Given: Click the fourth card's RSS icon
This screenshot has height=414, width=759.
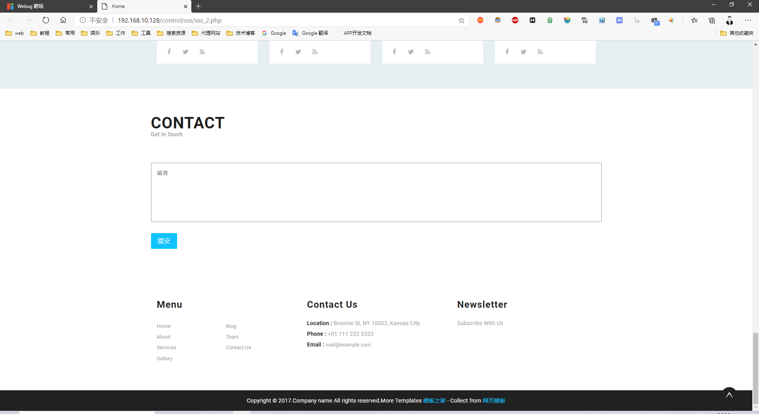Looking at the screenshot, I should pos(540,52).
